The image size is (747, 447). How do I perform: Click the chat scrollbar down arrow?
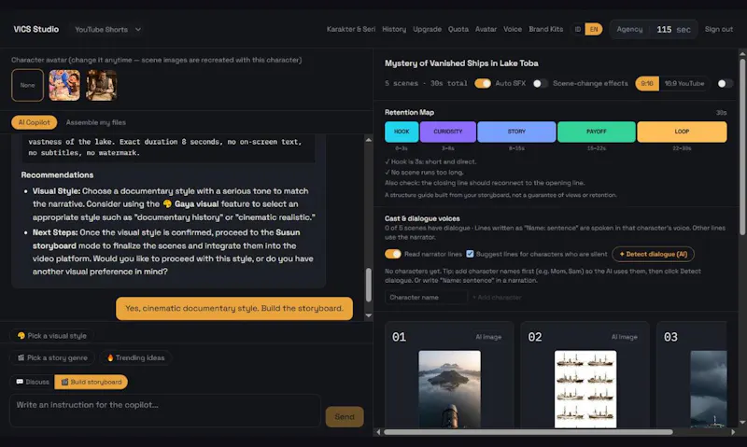368,315
